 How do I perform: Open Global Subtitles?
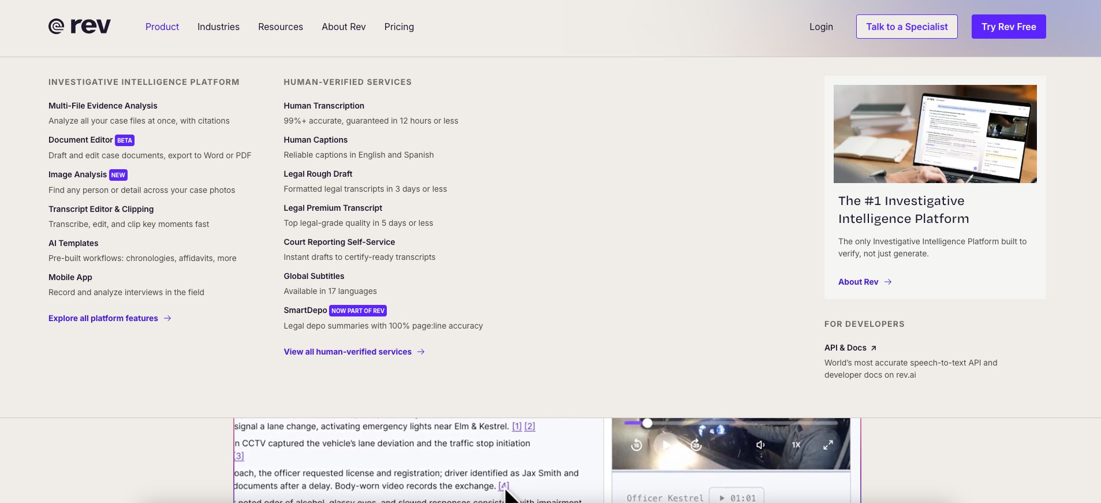coord(314,276)
